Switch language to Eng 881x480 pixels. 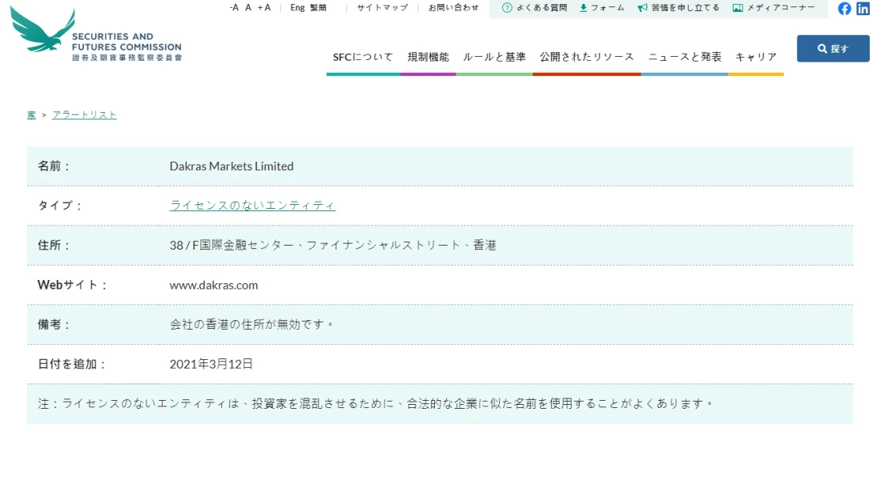pyautogui.click(x=297, y=7)
